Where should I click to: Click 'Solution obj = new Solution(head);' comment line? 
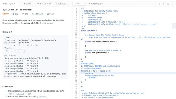coord(101,95)
